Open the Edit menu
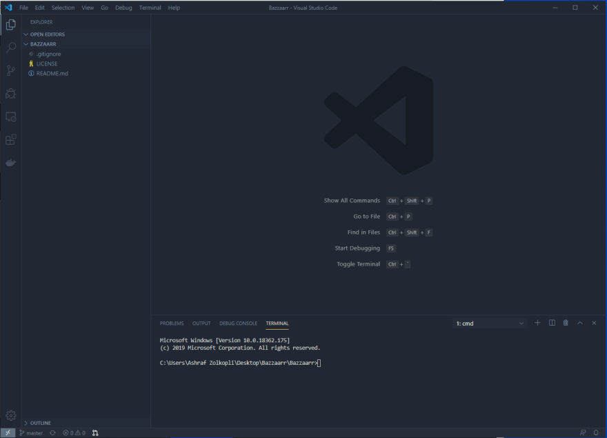Image resolution: width=607 pixels, height=438 pixels. 39,8
